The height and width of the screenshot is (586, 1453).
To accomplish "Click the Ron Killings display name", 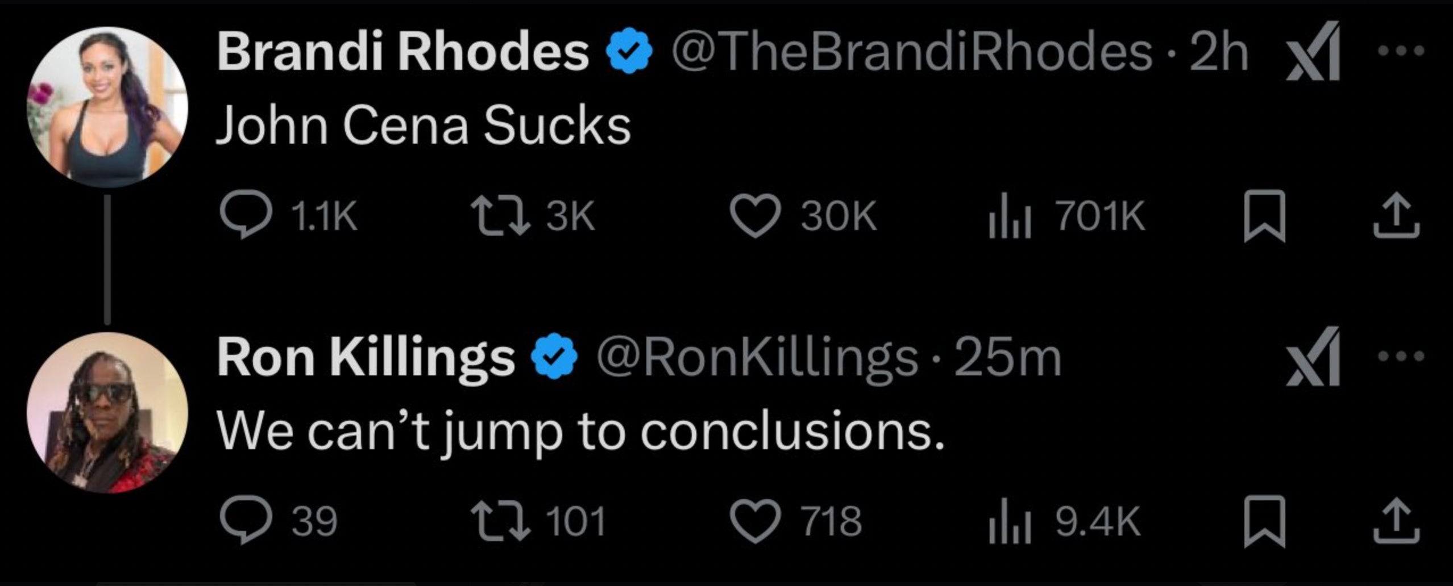I will [x=366, y=358].
